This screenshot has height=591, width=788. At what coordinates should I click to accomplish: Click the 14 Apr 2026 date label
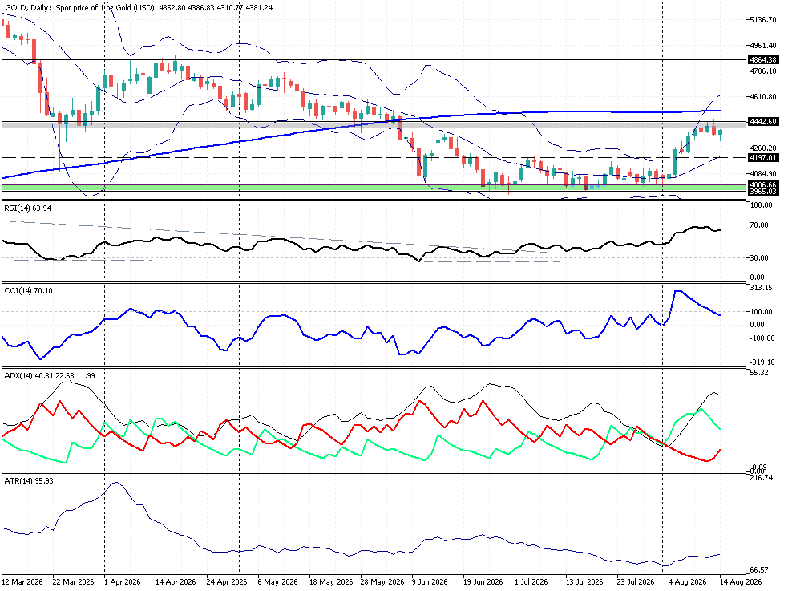(176, 582)
